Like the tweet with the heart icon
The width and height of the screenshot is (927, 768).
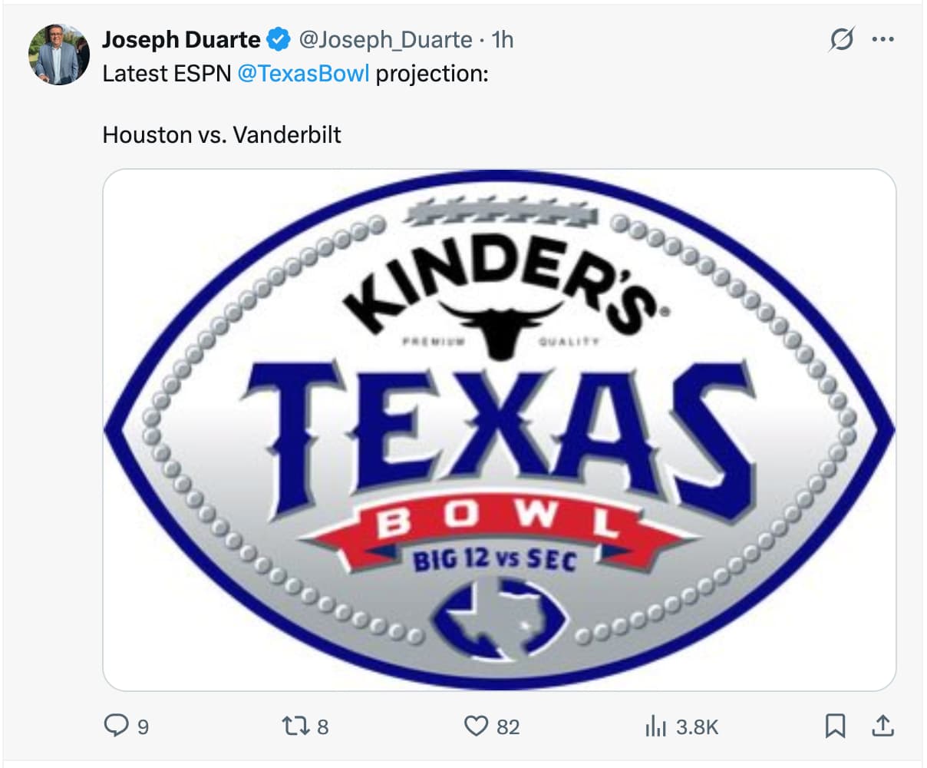[477, 726]
